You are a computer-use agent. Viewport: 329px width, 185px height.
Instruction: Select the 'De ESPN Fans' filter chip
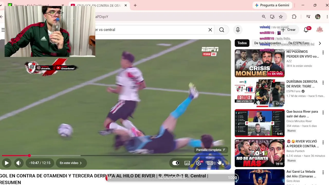pos(299,43)
